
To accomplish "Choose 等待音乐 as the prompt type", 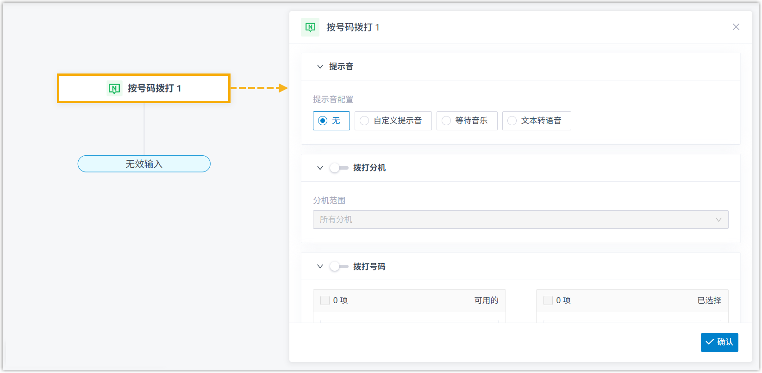I will 446,121.
